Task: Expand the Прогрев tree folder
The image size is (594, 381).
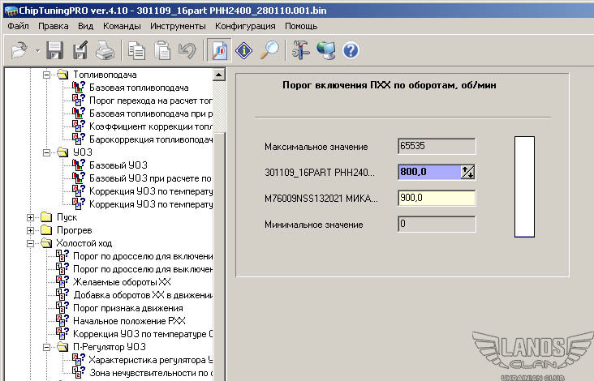Action: pyautogui.click(x=32, y=230)
